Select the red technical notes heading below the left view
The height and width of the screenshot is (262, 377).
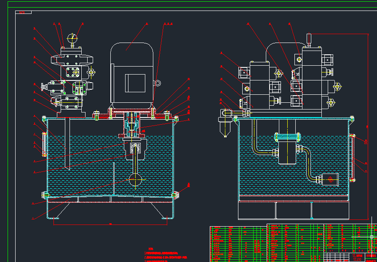(151, 249)
